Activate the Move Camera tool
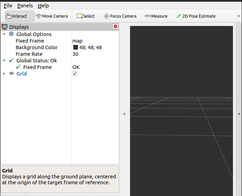Image resolution: width=242 pixels, height=196 pixels. (52, 16)
